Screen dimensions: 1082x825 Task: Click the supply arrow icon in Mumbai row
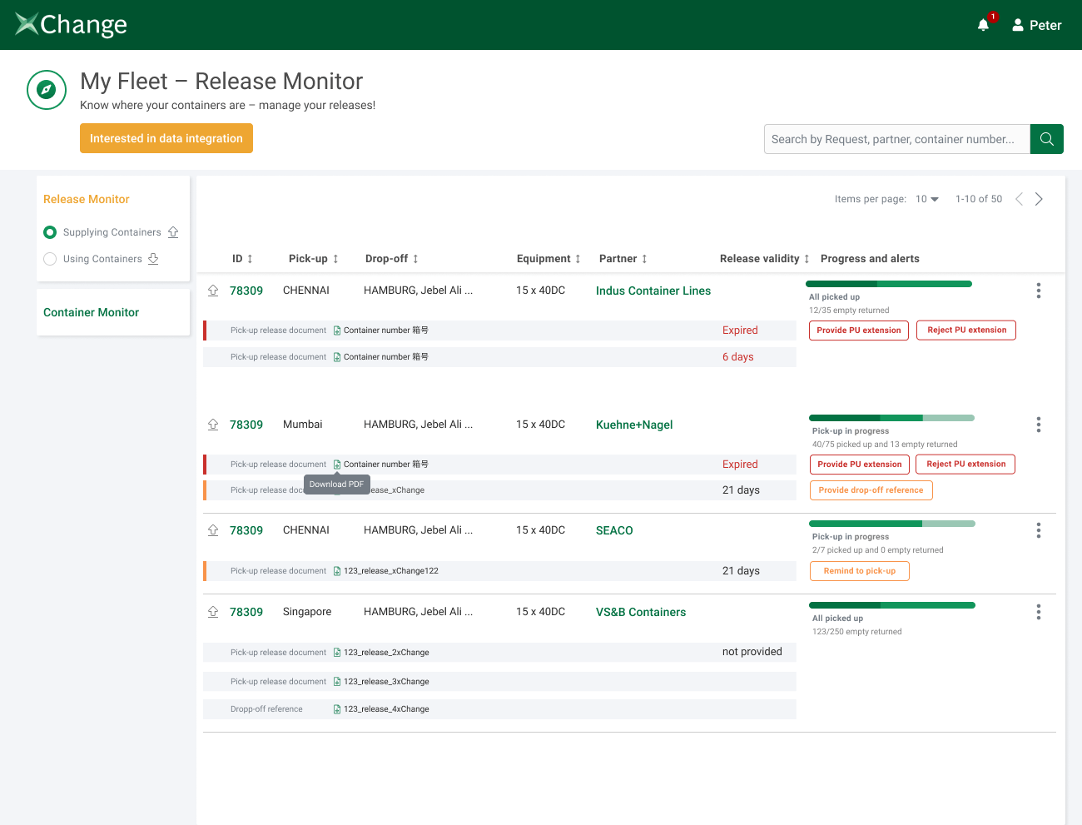(213, 425)
